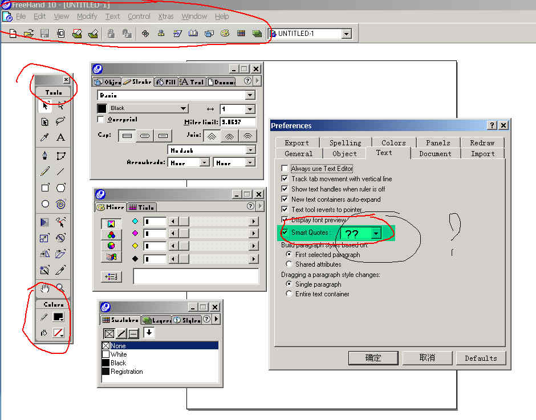The image size is (536, 420).
Task: Open the Library book toolbar icon
Action: click(x=193, y=34)
